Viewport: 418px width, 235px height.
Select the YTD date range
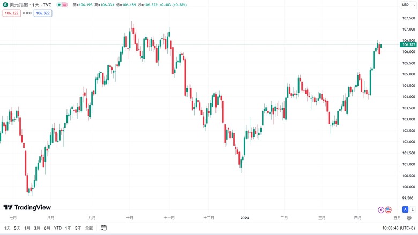pyautogui.click(x=57, y=228)
